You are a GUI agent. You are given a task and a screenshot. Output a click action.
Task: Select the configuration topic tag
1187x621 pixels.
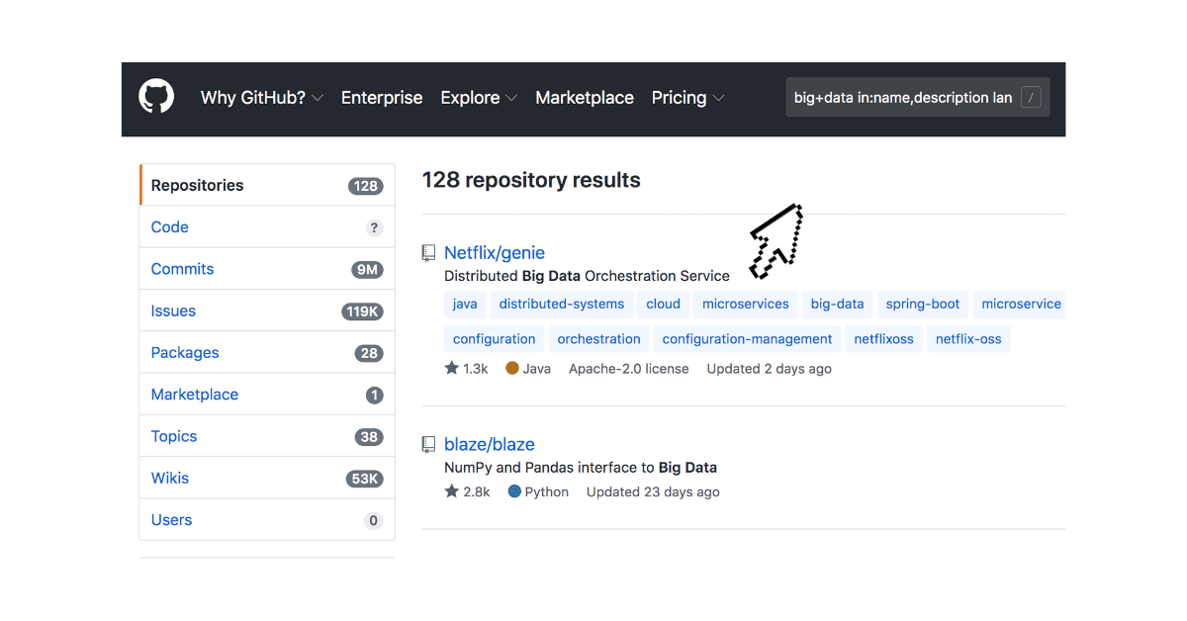[x=495, y=339]
